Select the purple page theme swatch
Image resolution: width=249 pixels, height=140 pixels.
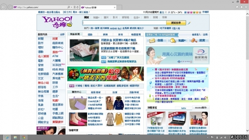coord(188,12)
